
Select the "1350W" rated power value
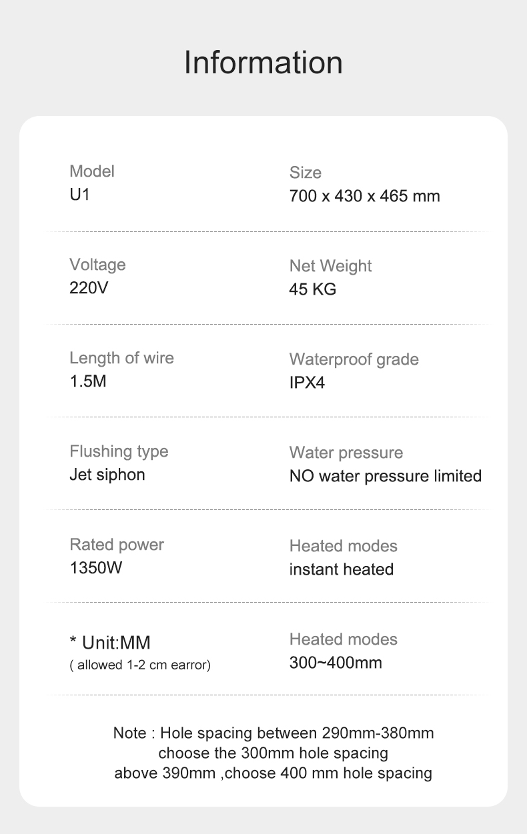(x=96, y=569)
